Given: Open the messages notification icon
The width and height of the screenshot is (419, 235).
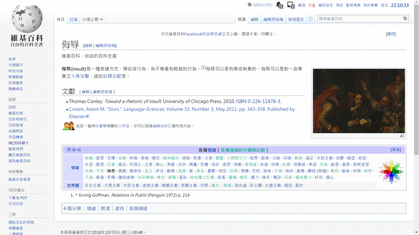Looking at the screenshot, I should click(291, 5).
